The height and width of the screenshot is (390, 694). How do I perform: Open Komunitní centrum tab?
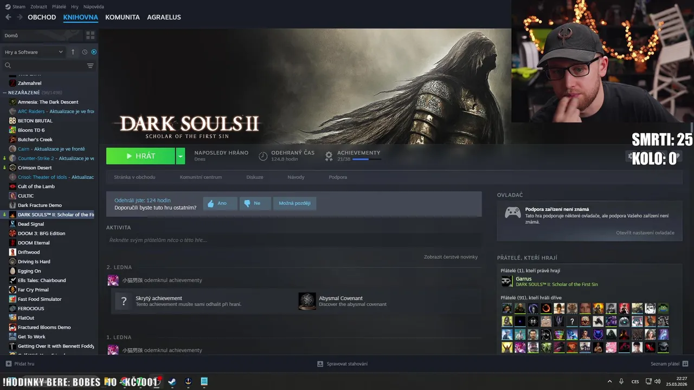[201, 177]
